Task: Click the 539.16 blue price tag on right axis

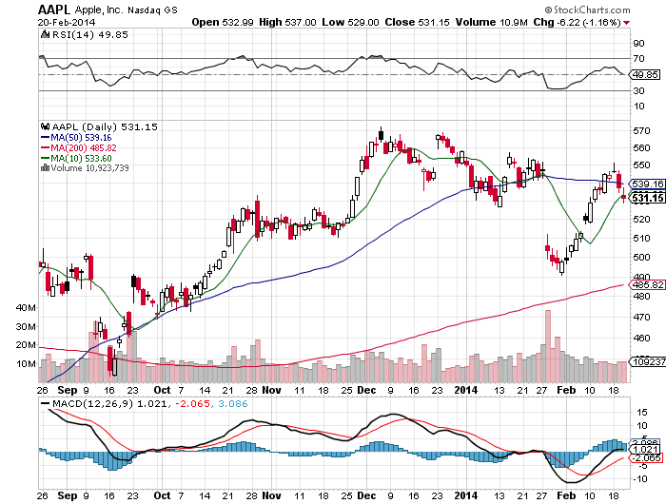Action: pos(647,184)
